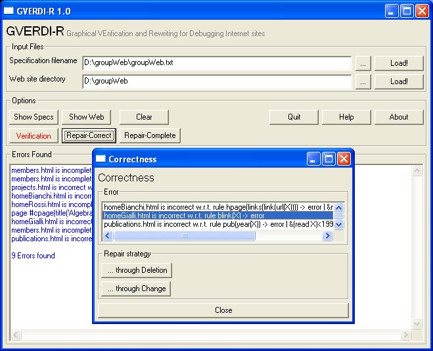Click left arrow of Correctness horizontal scrollbar
433x351 pixels.
(x=108, y=236)
